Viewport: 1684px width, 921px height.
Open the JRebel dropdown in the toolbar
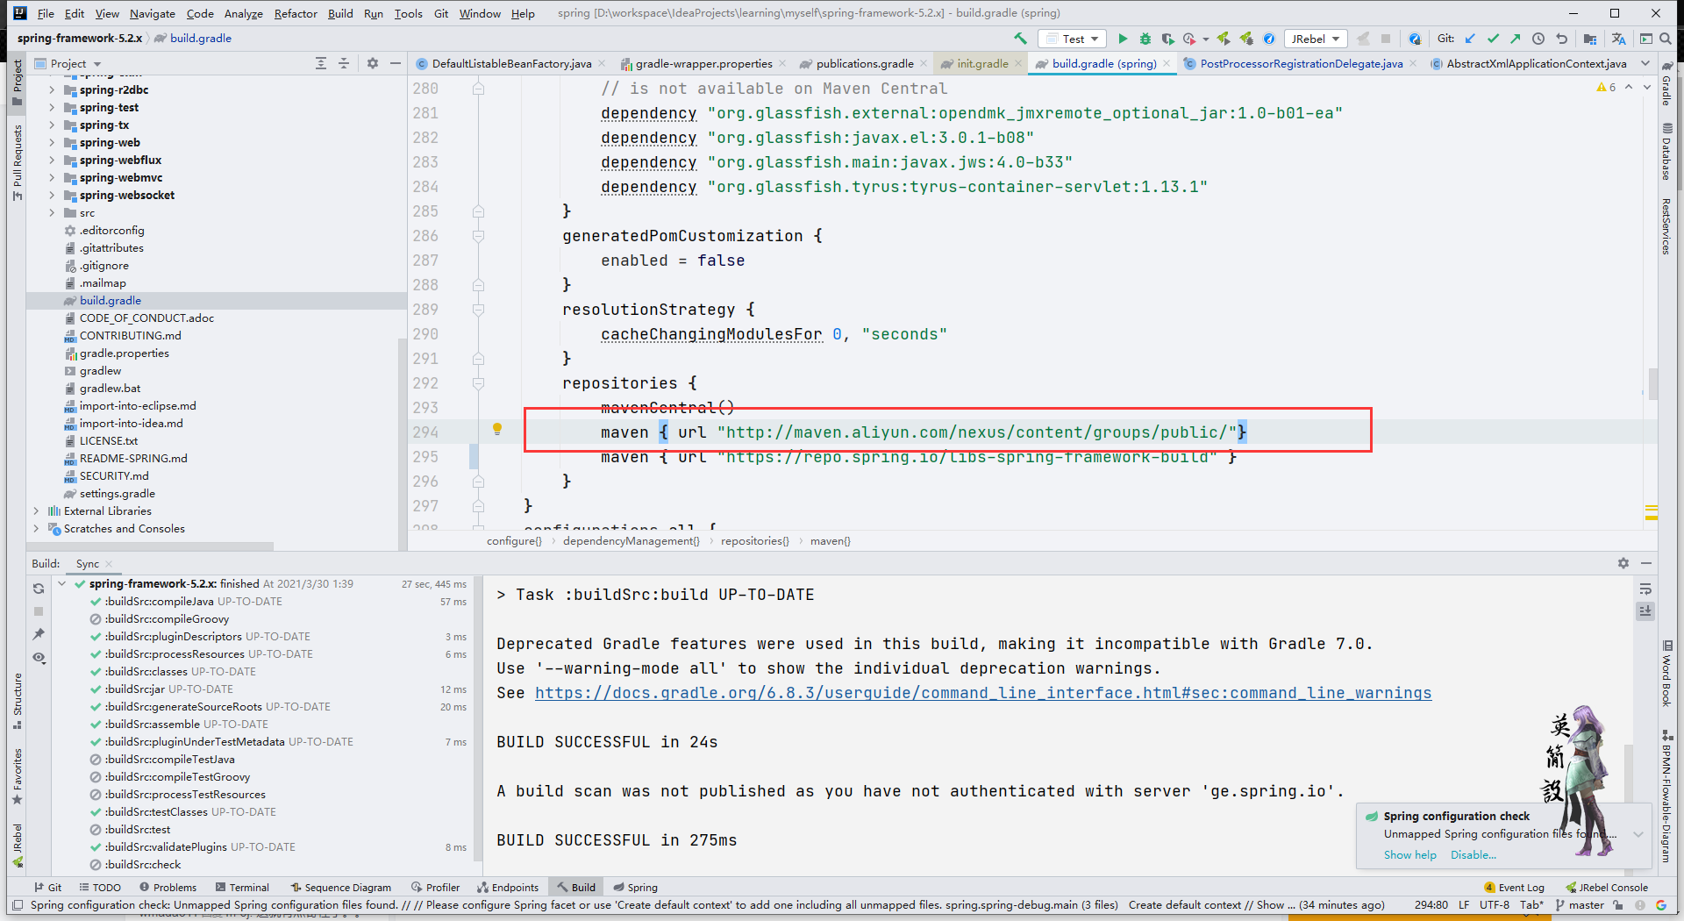[1315, 39]
